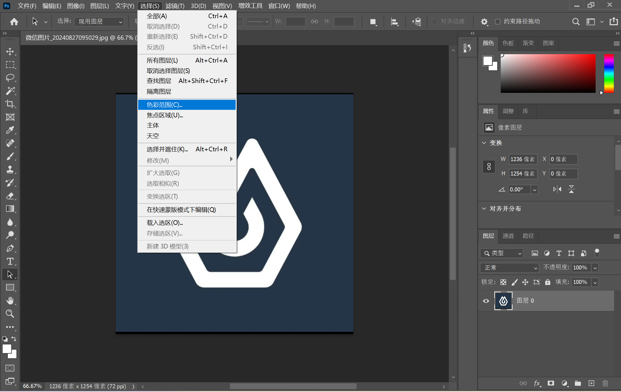The height and width of the screenshot is (392, 621).
Task: Open the 现用图层 selection dropdown
Action: (x=100, y=22)
